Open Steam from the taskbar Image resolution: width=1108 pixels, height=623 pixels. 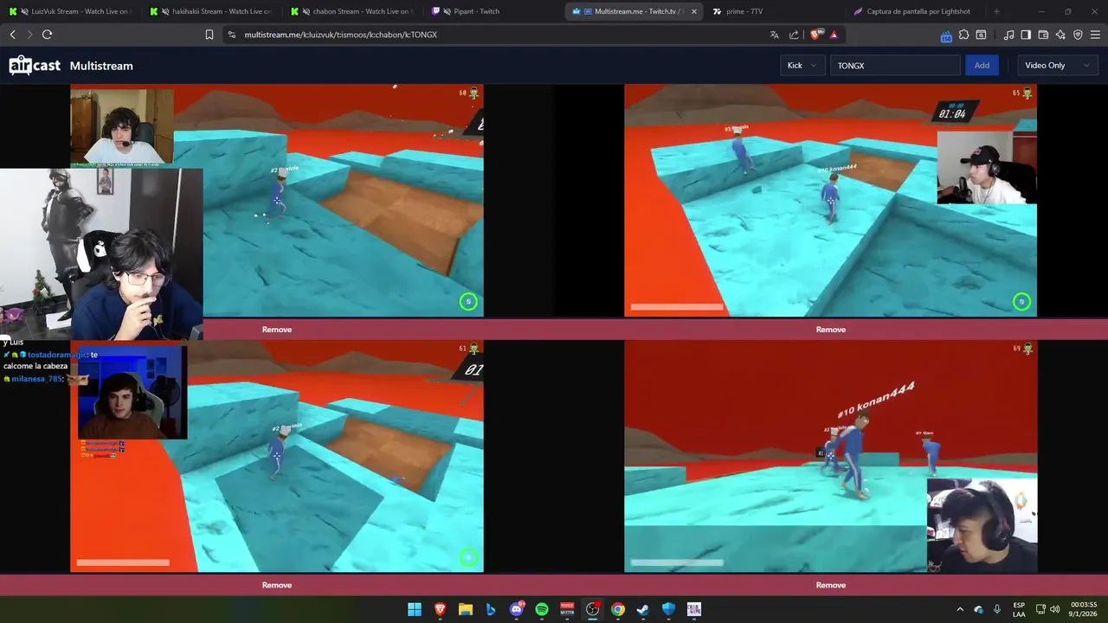[x=643, y=609]
